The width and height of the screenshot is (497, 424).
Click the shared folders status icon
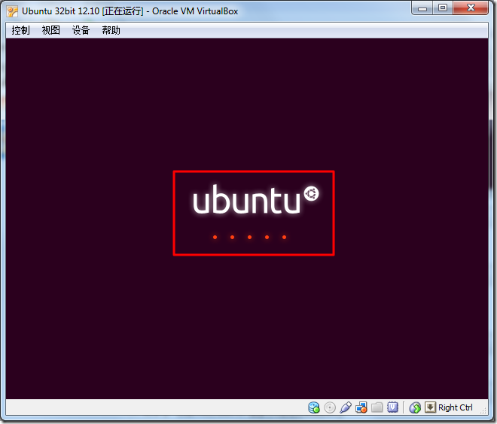coord(377,407)
